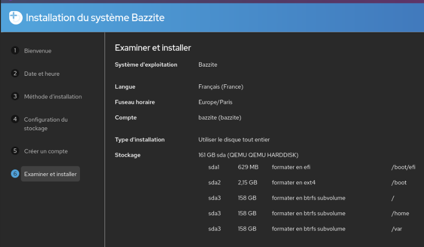424x247 pixels.
Task: Click the step 5 number badge
Action: (15, 151)
